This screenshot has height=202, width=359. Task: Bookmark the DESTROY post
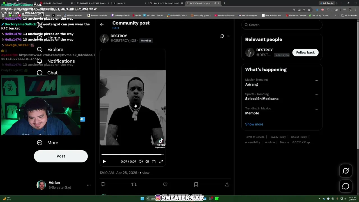click(196, 184)
